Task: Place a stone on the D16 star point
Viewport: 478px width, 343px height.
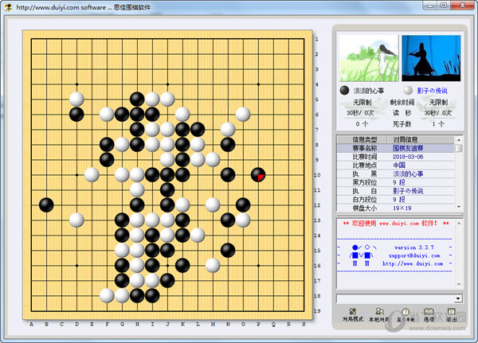Action: click(x=76, y=265)
